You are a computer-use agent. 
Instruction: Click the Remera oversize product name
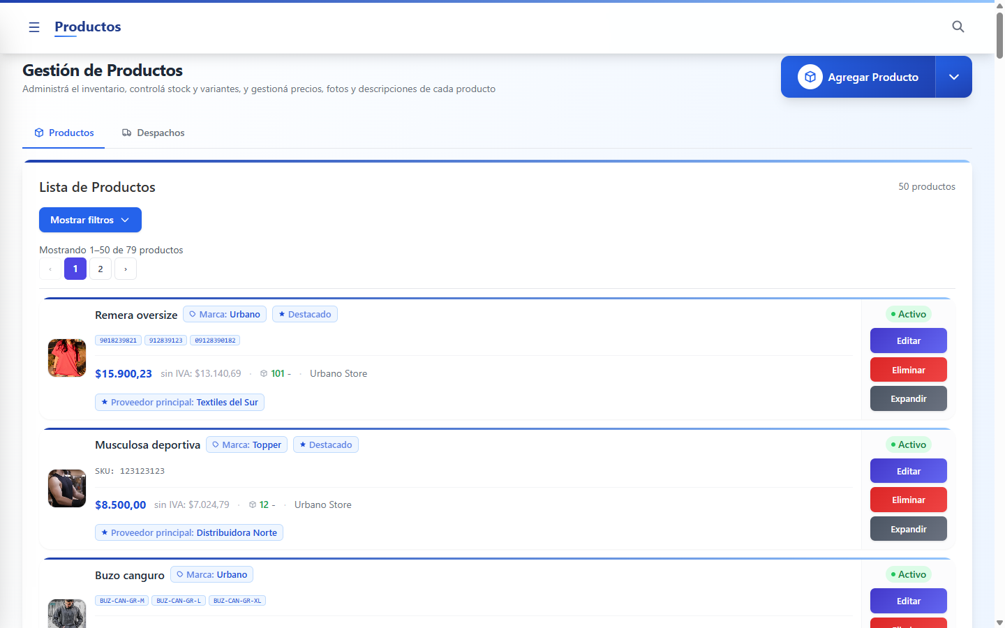(136, 315)
